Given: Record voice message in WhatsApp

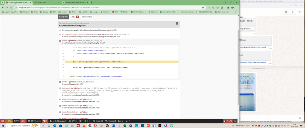Looking at the screenshot, I should (x=300, y=118).
